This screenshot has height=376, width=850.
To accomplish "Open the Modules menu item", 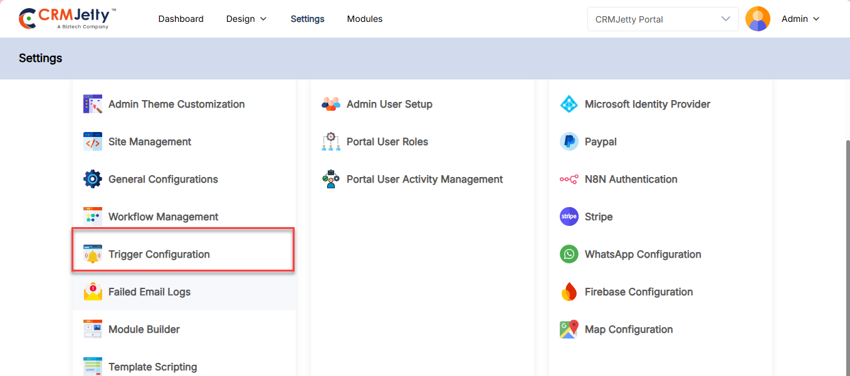I will click(364, 19).
